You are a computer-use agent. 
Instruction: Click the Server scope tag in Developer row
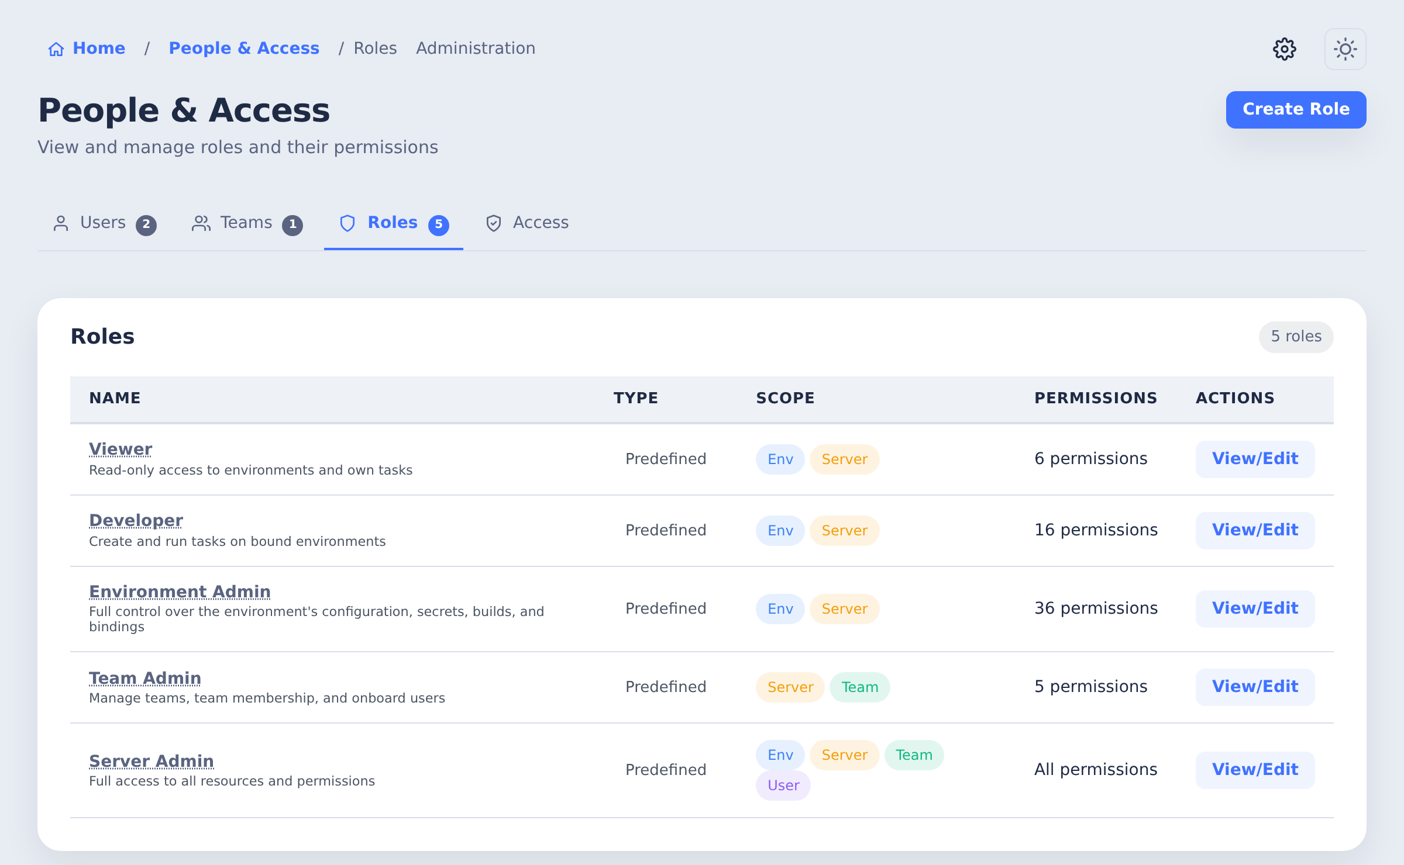pyautogui.click(x=845, y=531)
